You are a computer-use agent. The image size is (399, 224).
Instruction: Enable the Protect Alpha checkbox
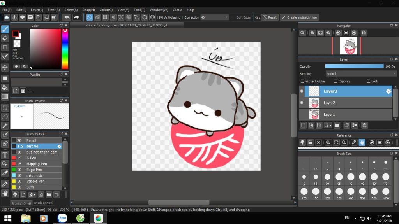click(x=302, y=81)
